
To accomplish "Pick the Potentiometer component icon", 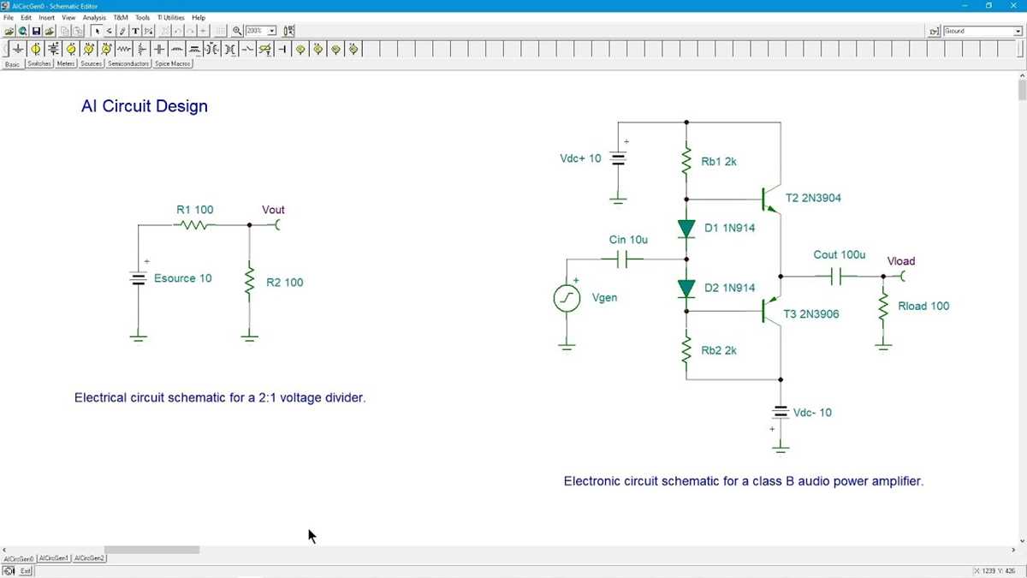I will pos(141,49).
